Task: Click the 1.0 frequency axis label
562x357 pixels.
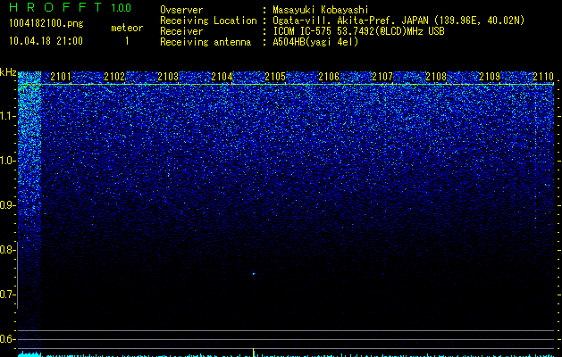Action: 7,161
